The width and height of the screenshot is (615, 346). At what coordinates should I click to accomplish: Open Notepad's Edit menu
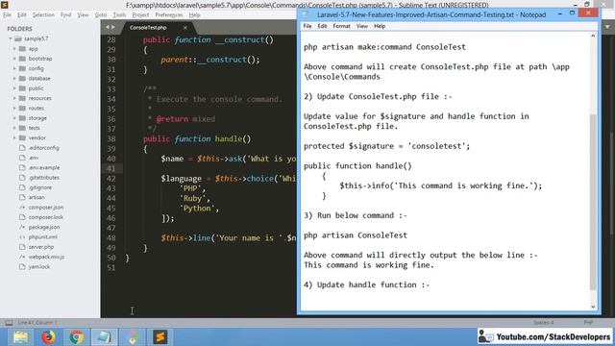point(322,26)
